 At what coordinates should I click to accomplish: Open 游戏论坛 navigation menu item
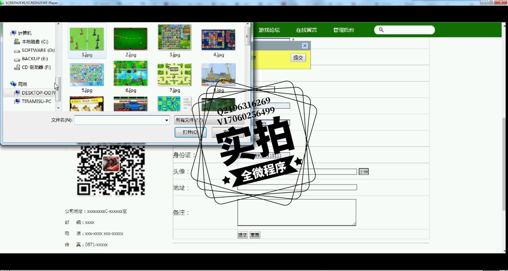269,30
